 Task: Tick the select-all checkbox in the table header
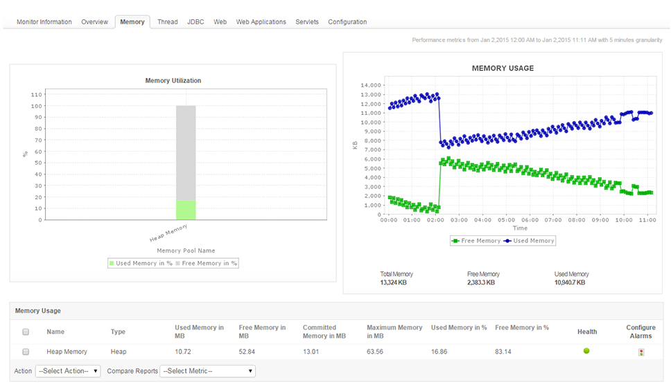(26, 332)
